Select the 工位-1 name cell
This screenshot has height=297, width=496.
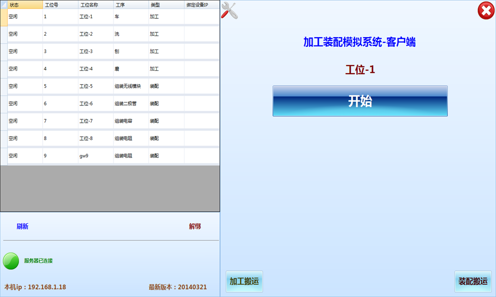coord(96,16)
